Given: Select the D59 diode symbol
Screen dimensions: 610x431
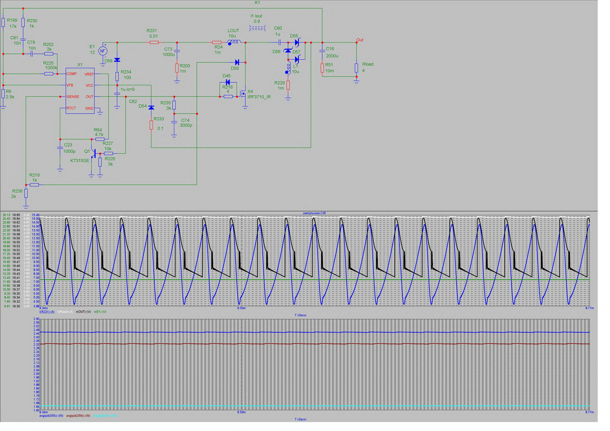Looking at the screenshot, I should click(x=237, y=62).
